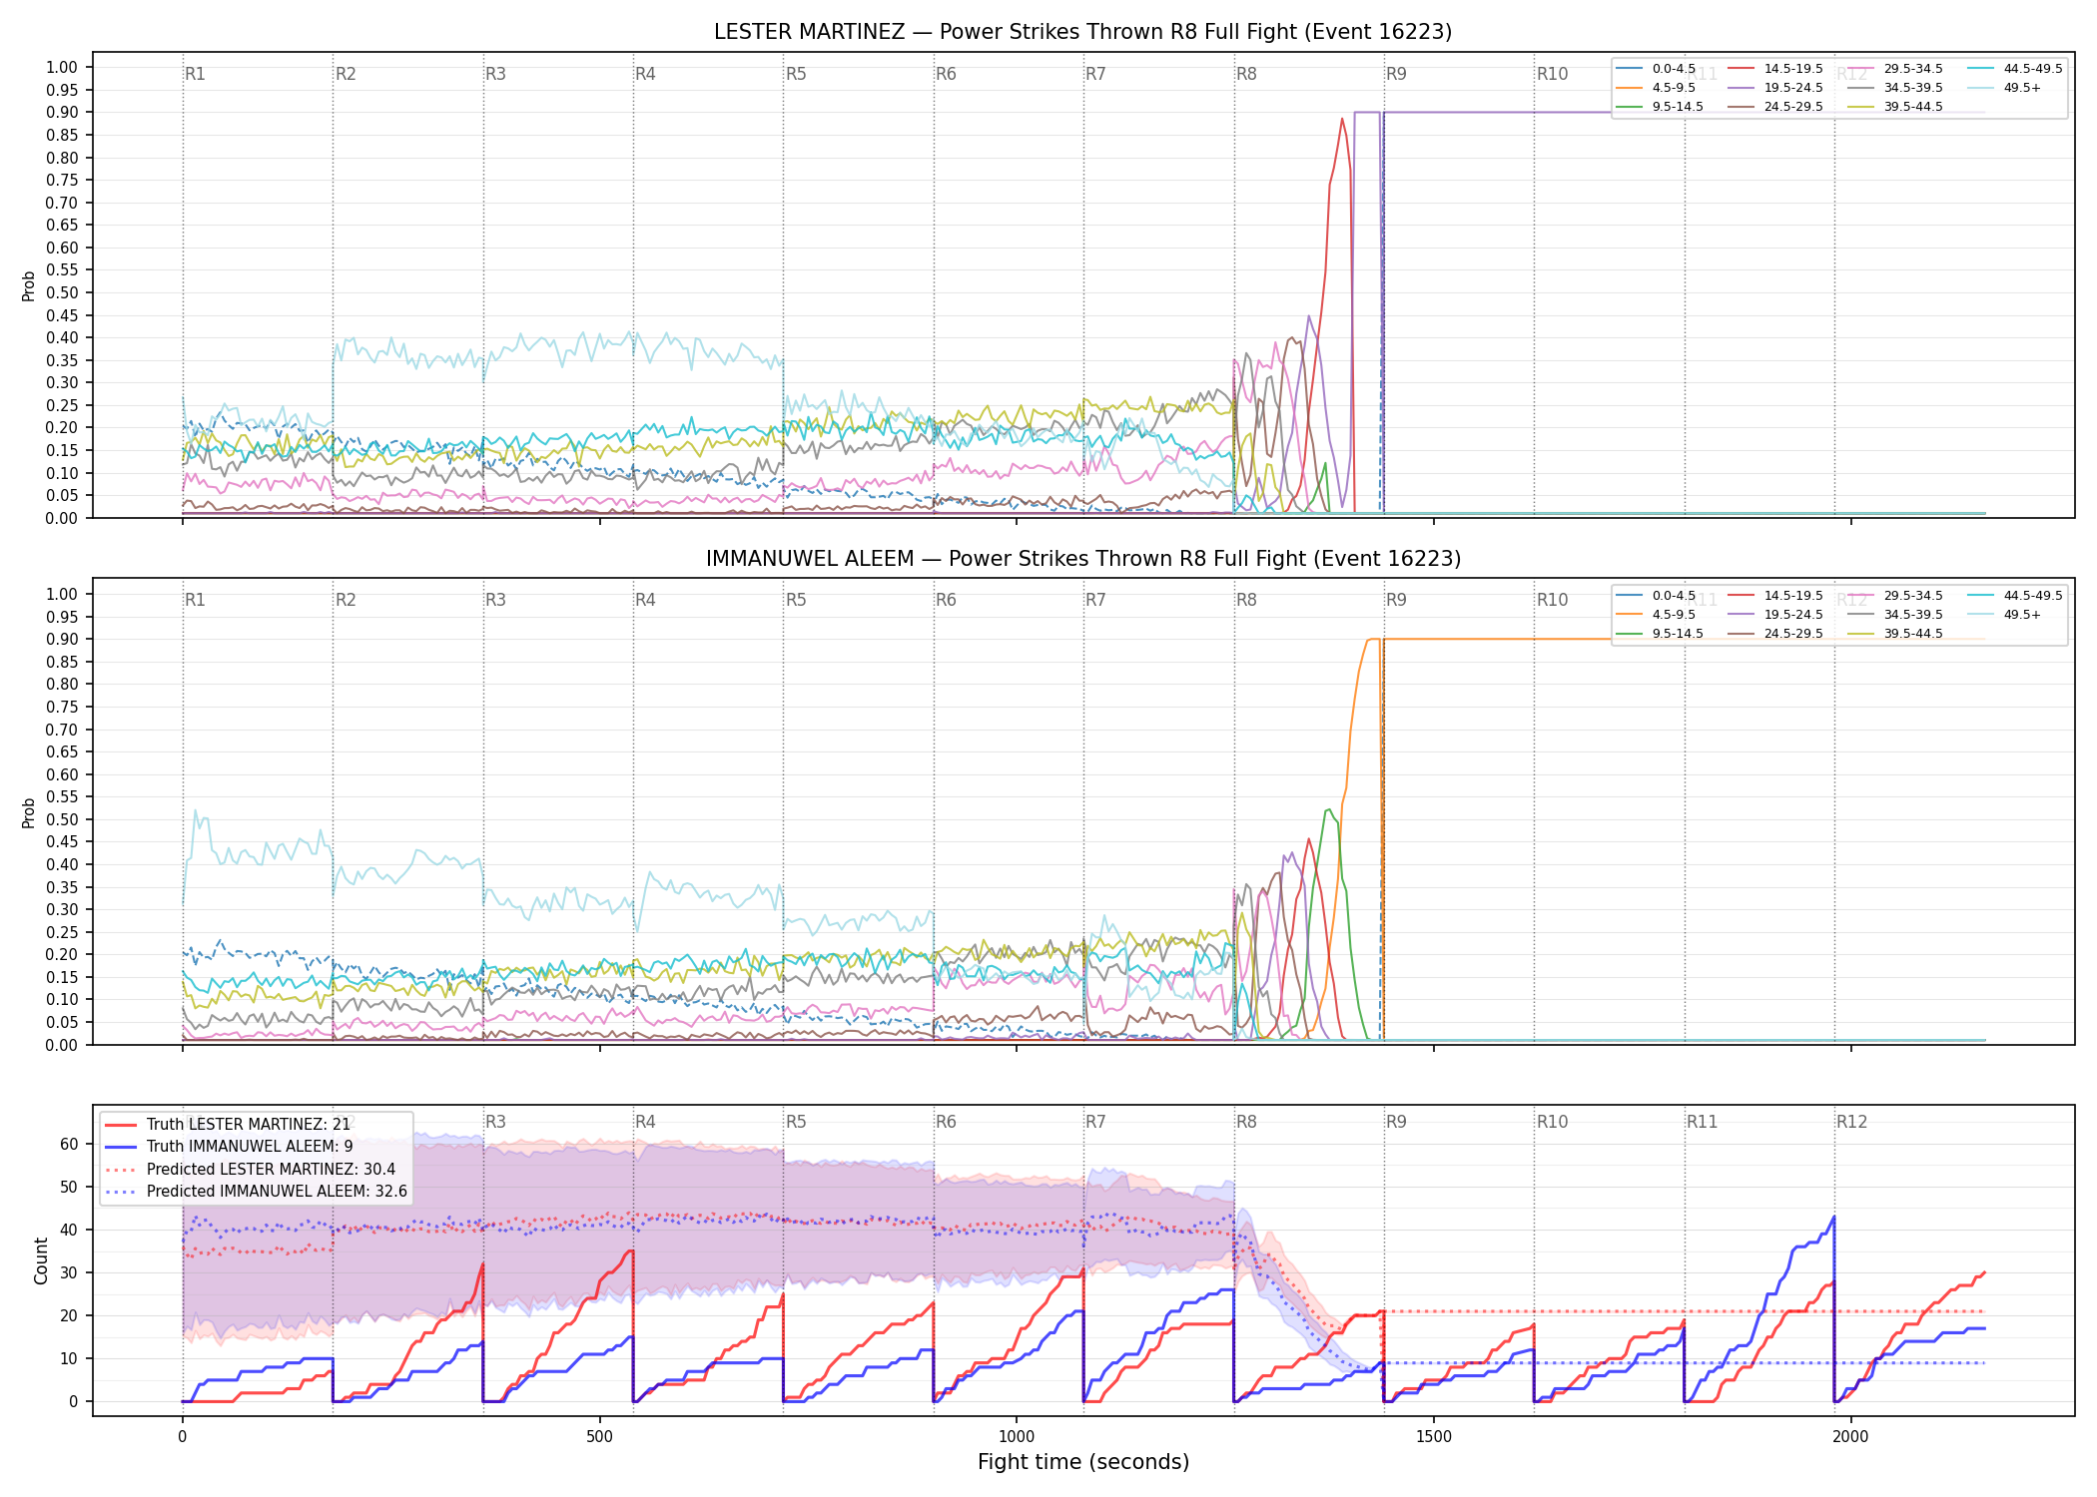Click the Count y-axis label
2097x1497 pixels.
(41, 1260)
